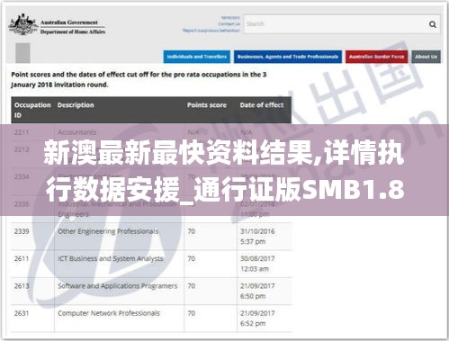This screenshot has height=341, width=449.
Task: Open Individuals and Travellers tab
Action: click(197, 57)
